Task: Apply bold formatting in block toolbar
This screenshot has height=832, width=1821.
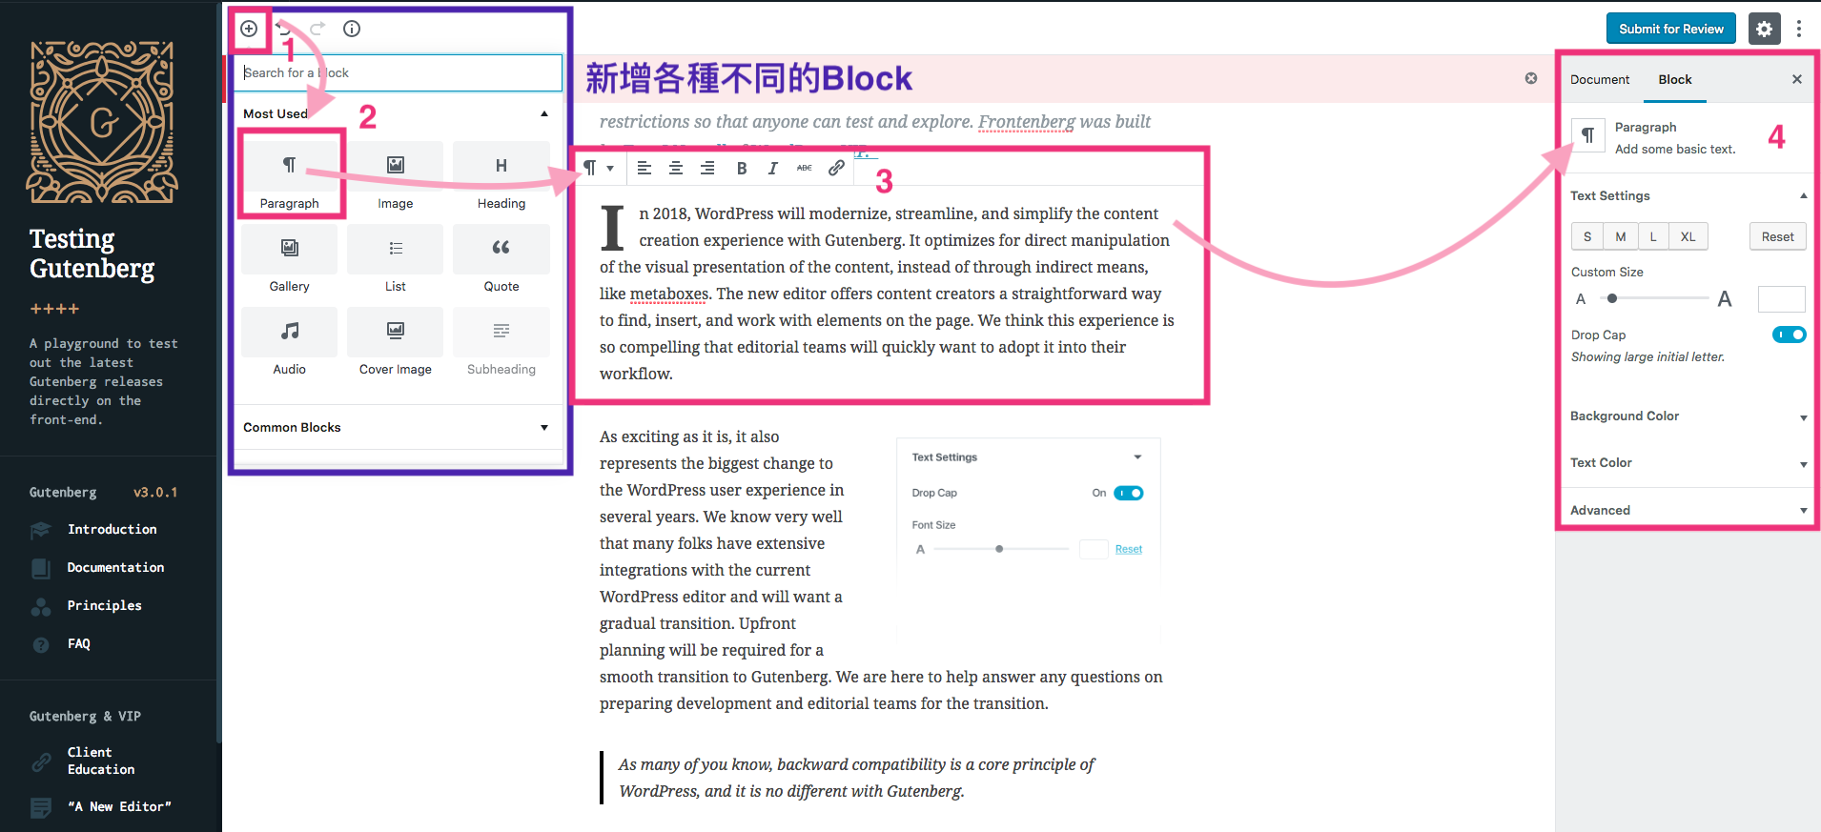Action: 741,169
